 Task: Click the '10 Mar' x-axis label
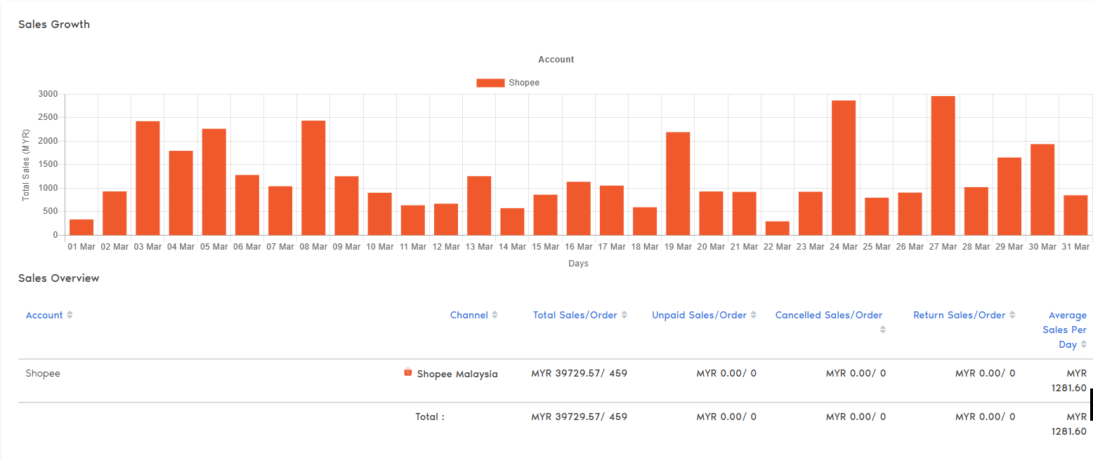(x=380, y=247)
